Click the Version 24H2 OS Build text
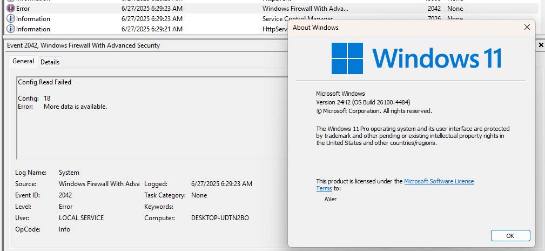This screenshot has width=545, height=251. pyautogui.click(x=363, y=102)
